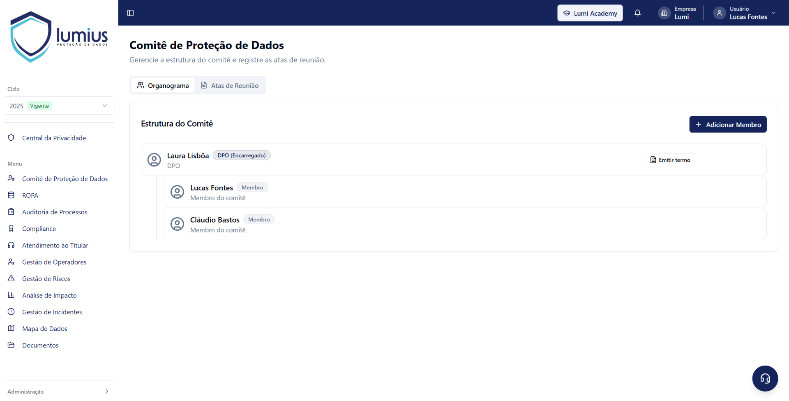Click the Empresa Lumi building icon
789x401 pixels.
pos(664,13)
